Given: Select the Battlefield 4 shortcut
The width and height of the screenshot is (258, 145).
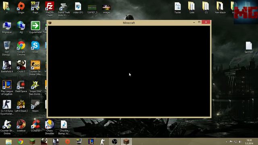Looking at the screenshot, I should click(x=7, y=67).
